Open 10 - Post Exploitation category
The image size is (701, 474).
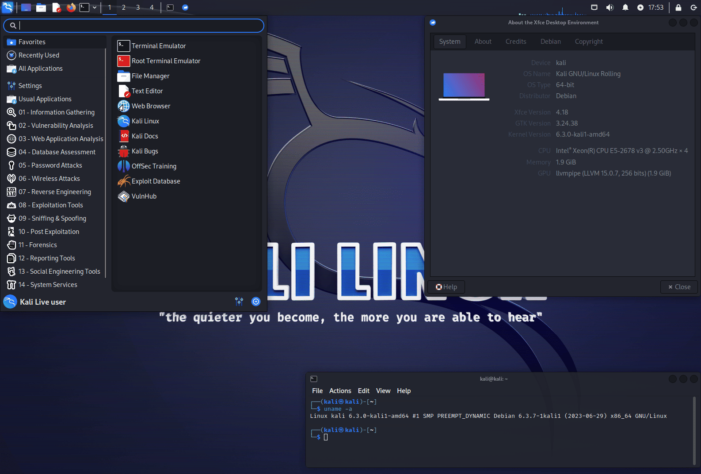(x=55, y=232)
